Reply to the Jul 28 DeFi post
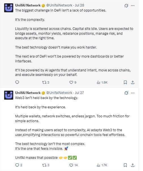Viewport: 143px width, 171px height. (x=17, y=82)
